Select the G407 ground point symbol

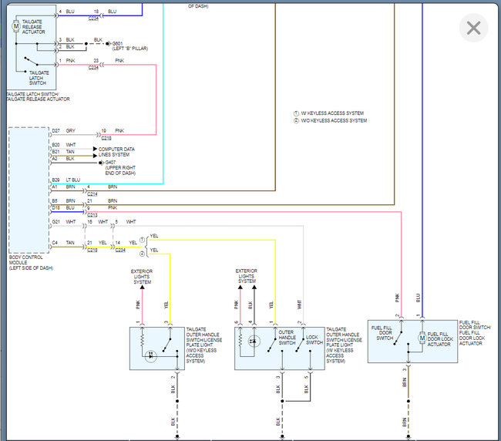tap(101, 163)
